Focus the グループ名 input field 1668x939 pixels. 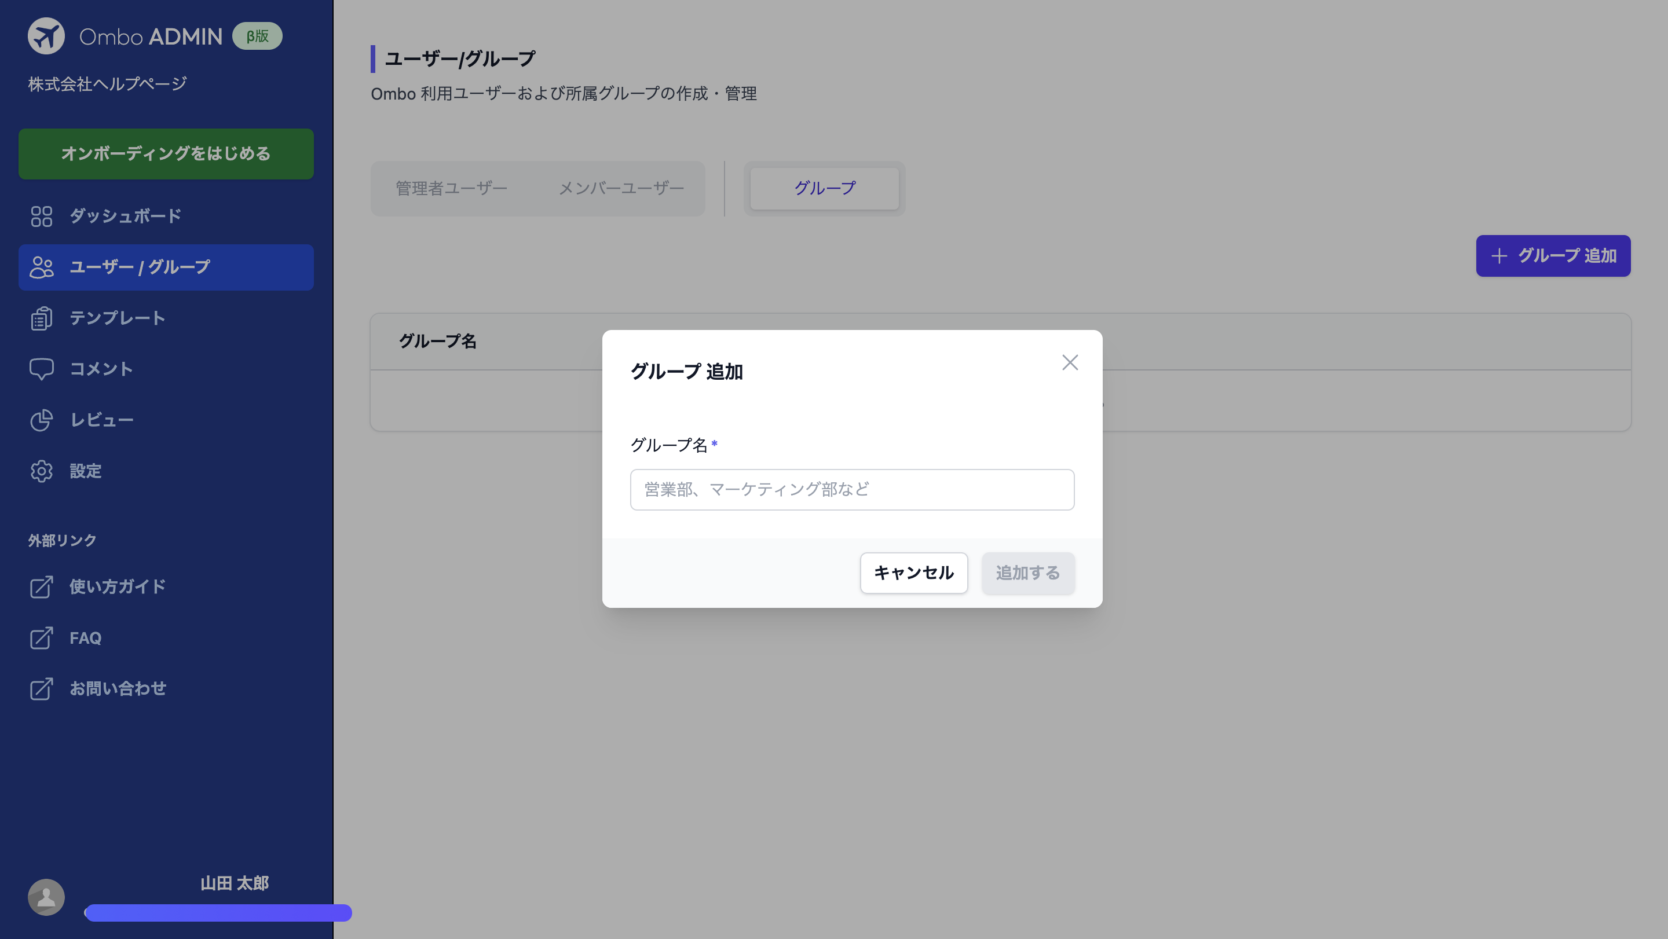[x=852, y=490]
